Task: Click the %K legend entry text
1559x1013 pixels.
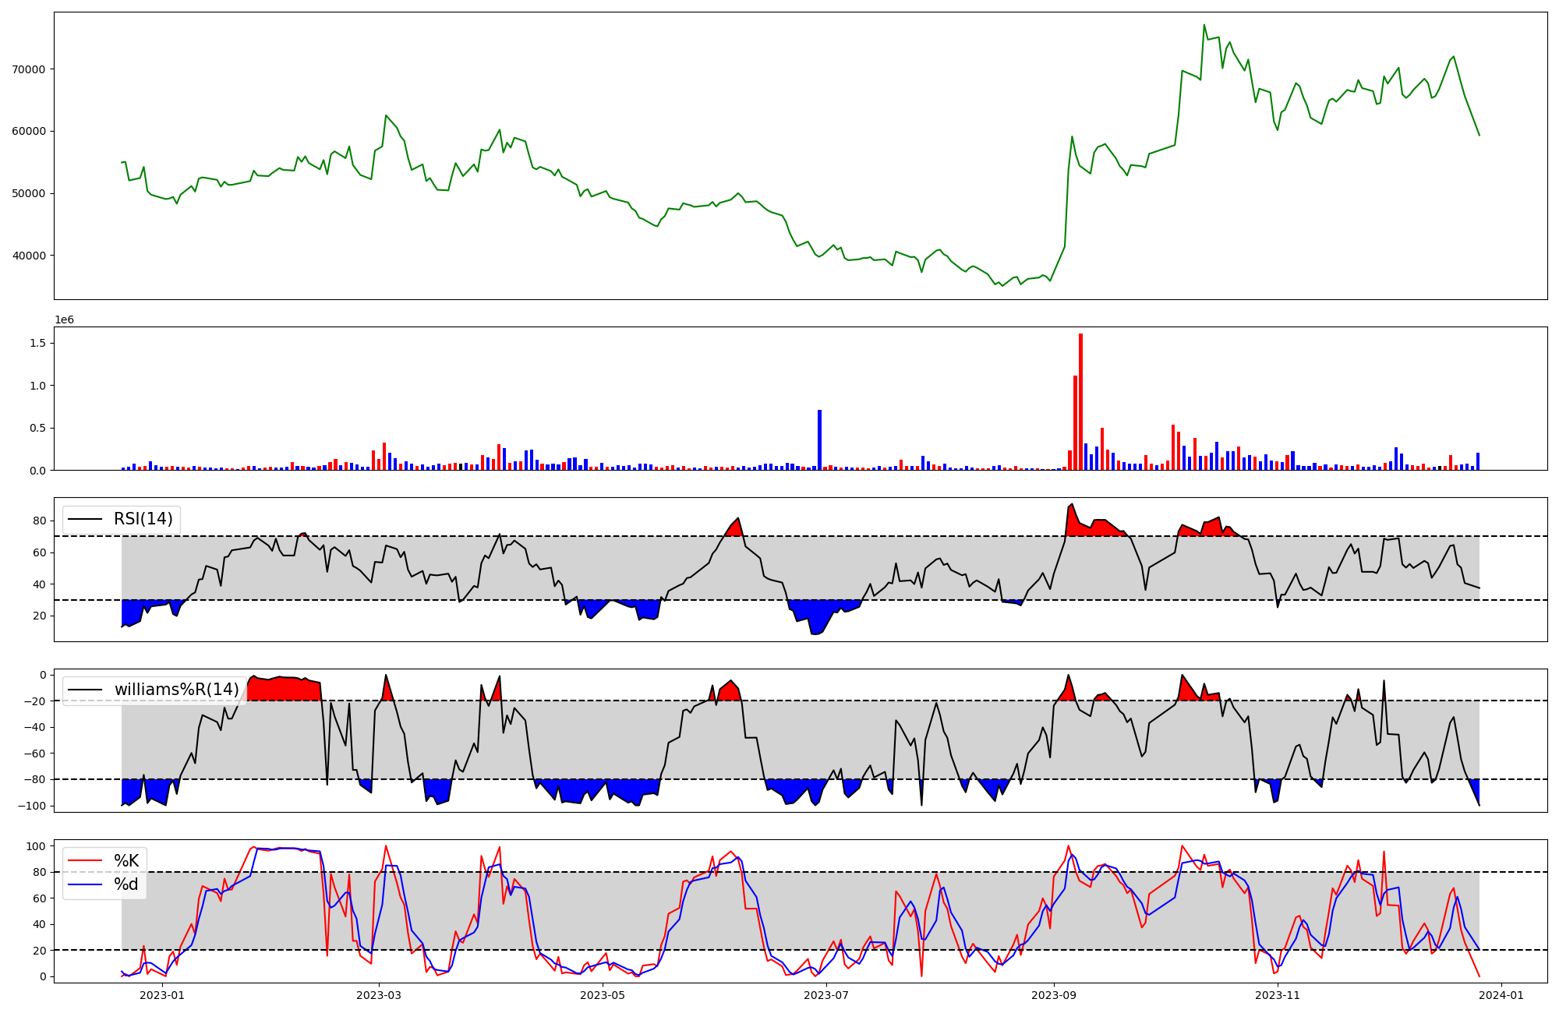Action: pos(126,861)
